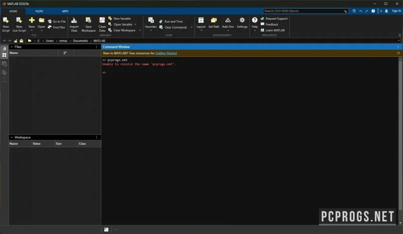Click Clear Workspace
Image resolution: width=403 pixels, height=234 pixels.
pyautogui.click(x=122, y=30)
